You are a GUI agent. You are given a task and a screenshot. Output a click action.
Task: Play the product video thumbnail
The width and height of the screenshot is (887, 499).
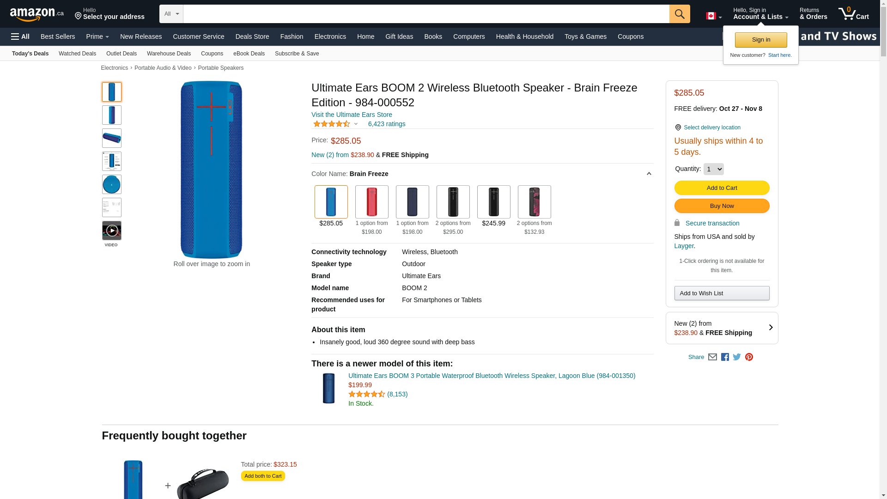pos(112,231)
